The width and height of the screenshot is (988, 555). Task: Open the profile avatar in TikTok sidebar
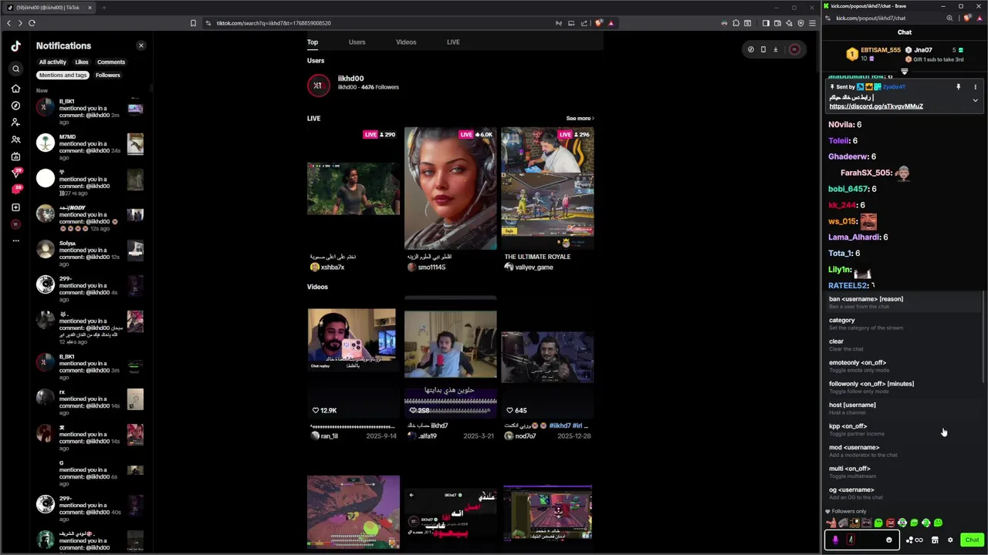15,224
